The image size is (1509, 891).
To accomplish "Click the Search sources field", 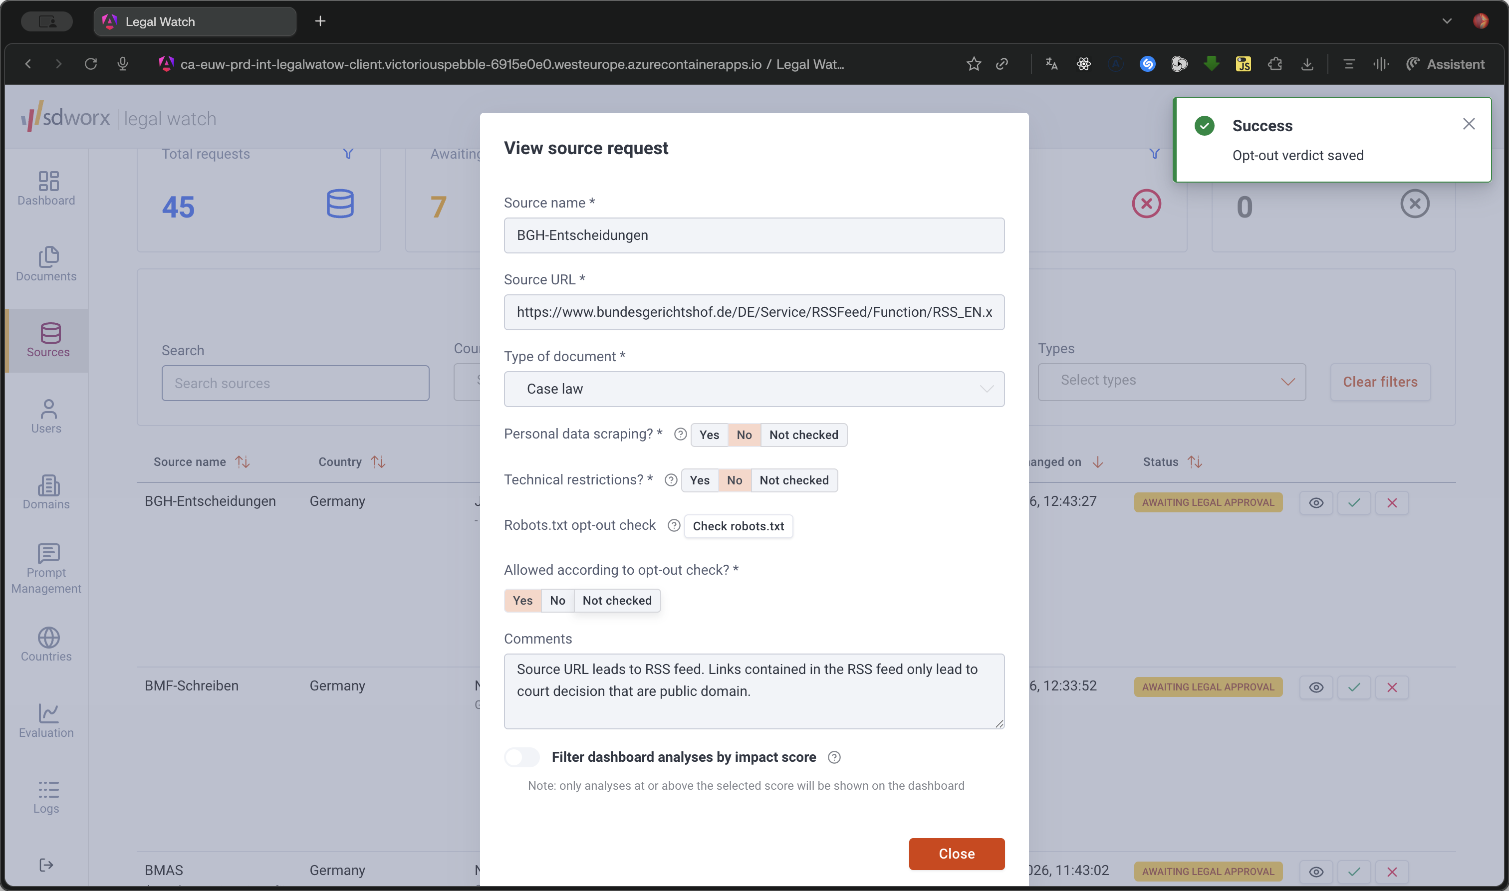I will 295,383.
